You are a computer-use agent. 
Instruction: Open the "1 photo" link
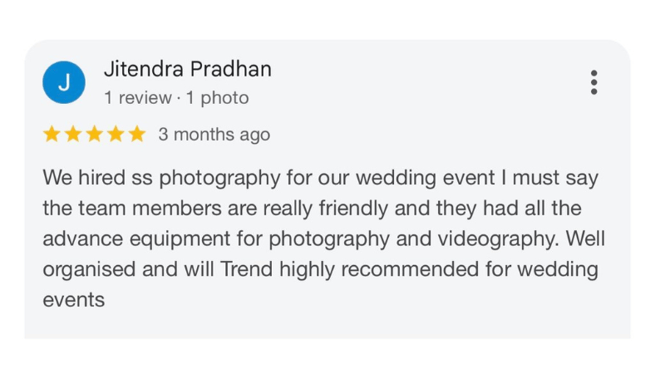tap(217, 98)
